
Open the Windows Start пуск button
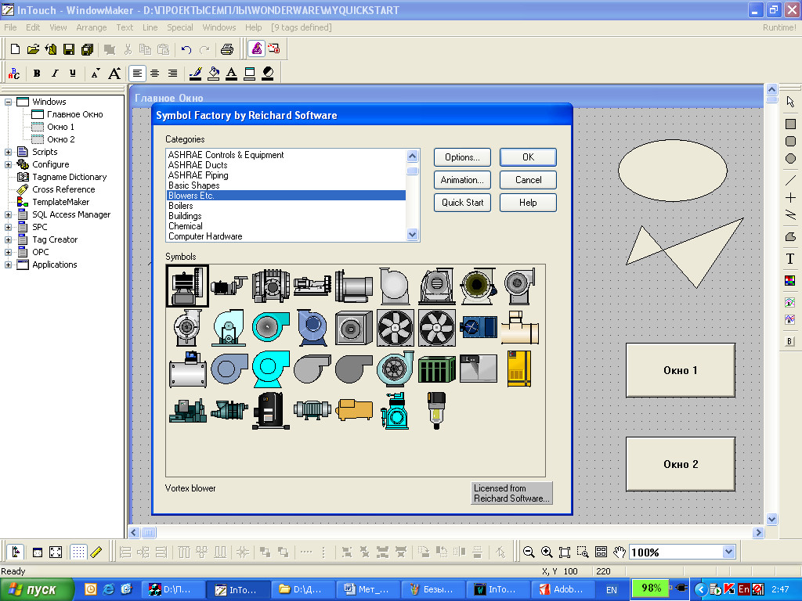tap(37, 589)
